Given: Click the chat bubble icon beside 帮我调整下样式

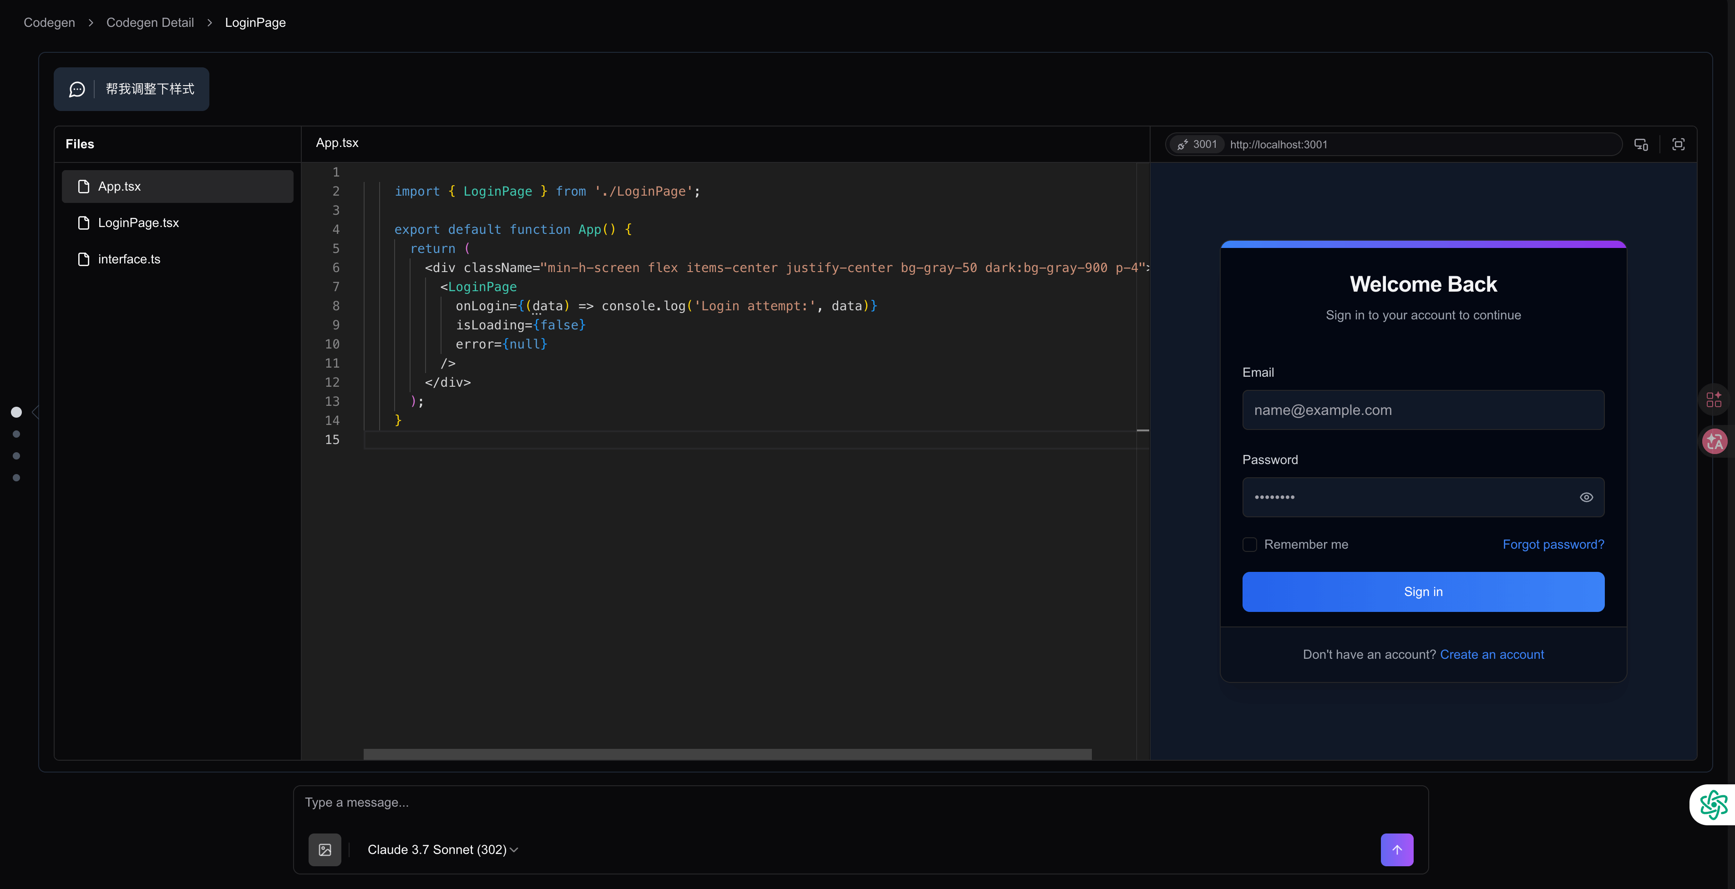Looking at the screenshot, I should point(77,89).
